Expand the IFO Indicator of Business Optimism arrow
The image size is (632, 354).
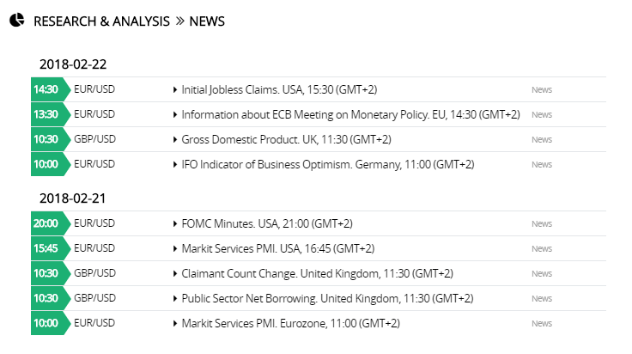click(175, 164)
